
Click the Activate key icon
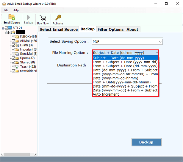(x=58, y=18)
